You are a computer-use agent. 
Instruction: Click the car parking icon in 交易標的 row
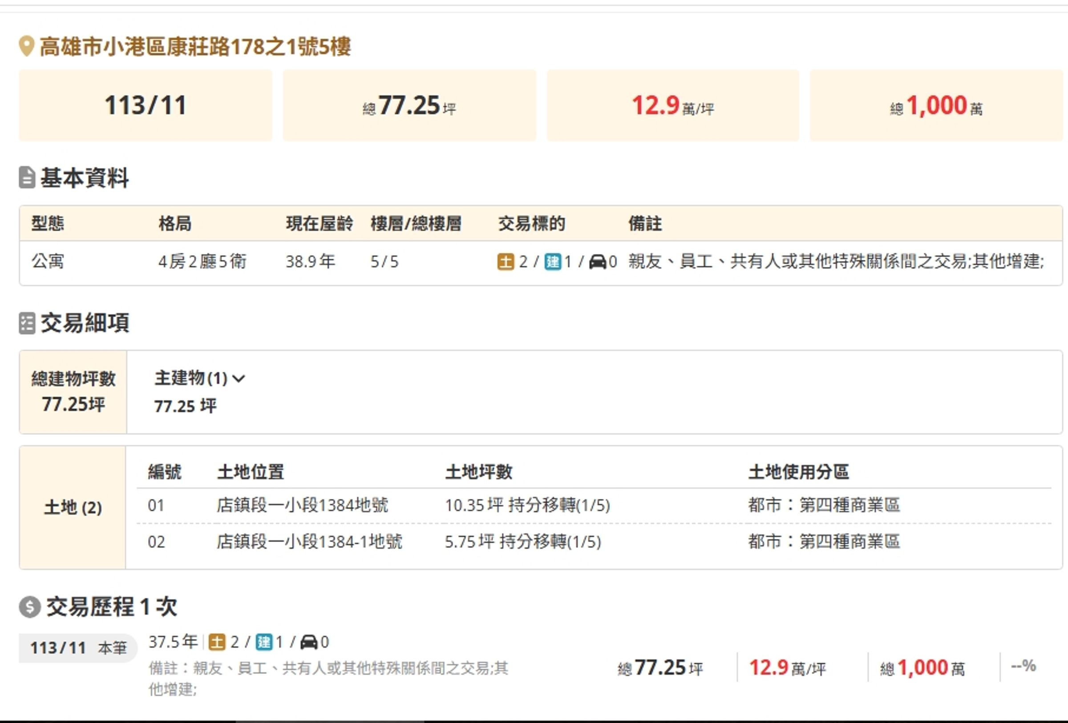tap(598, 261)
